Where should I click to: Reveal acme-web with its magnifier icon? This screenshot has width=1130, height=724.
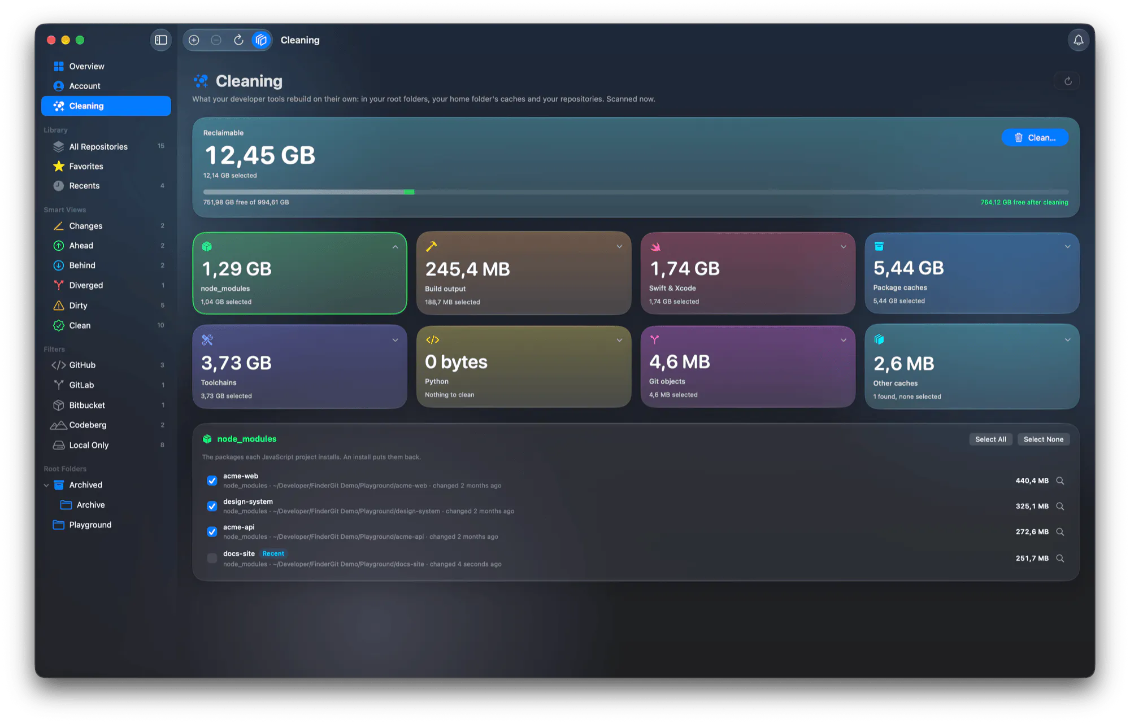click(x=1060, y=481)
